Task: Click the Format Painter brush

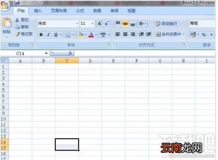Action: 17,34
